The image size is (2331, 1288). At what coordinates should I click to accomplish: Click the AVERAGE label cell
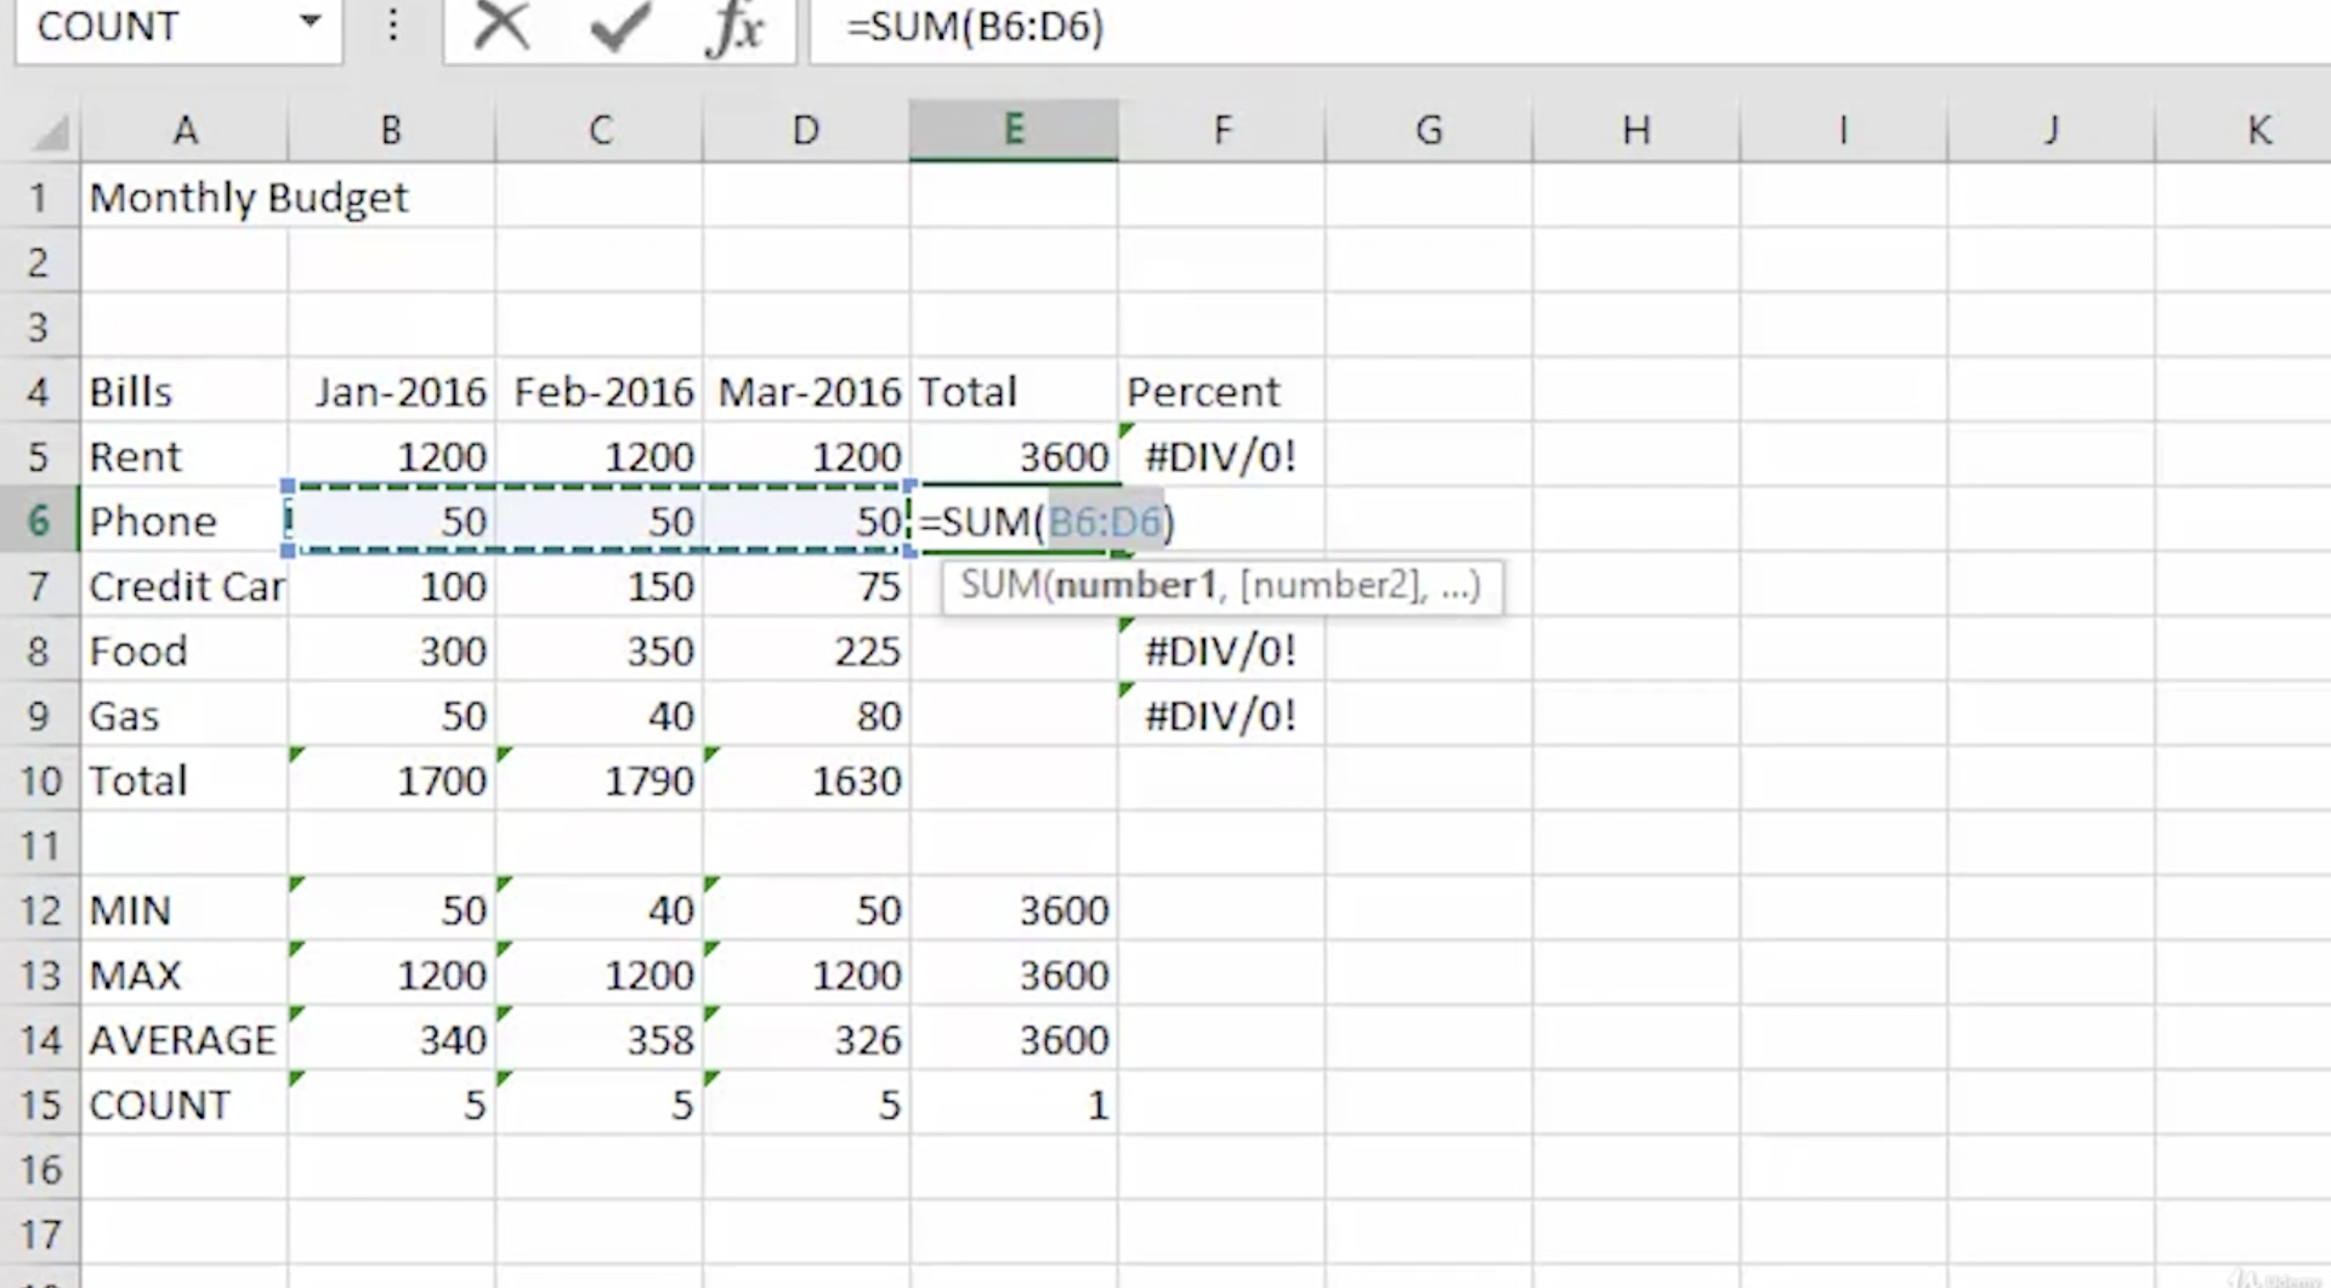pyautogui.click(x=185, y=1038)
